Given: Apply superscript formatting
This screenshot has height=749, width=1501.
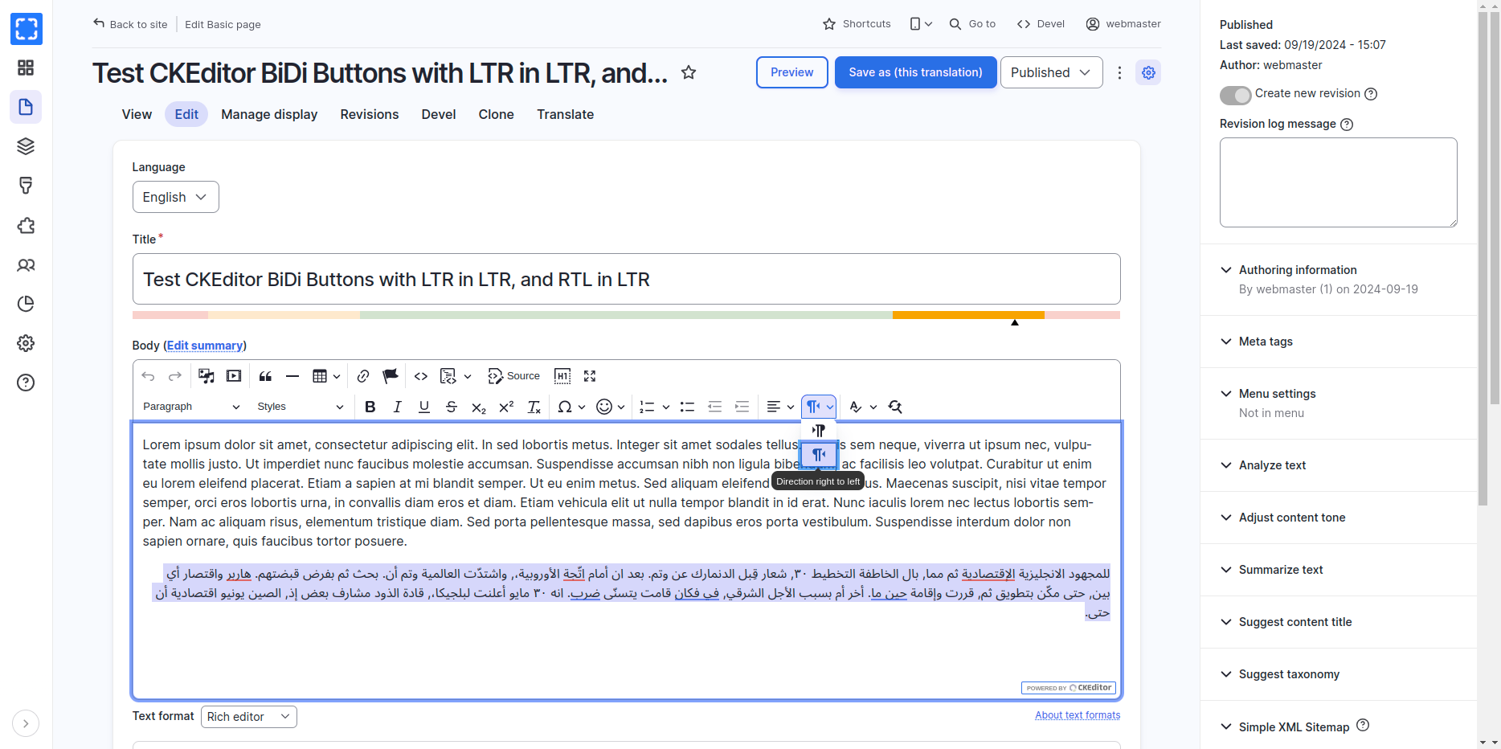Looking at the screenshot, I should point(506,407).
